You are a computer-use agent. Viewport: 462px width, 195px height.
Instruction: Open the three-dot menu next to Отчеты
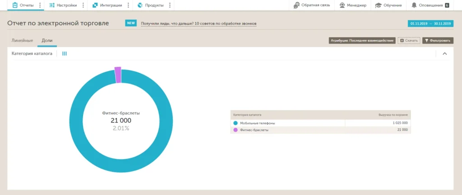[x=40, y=5]
